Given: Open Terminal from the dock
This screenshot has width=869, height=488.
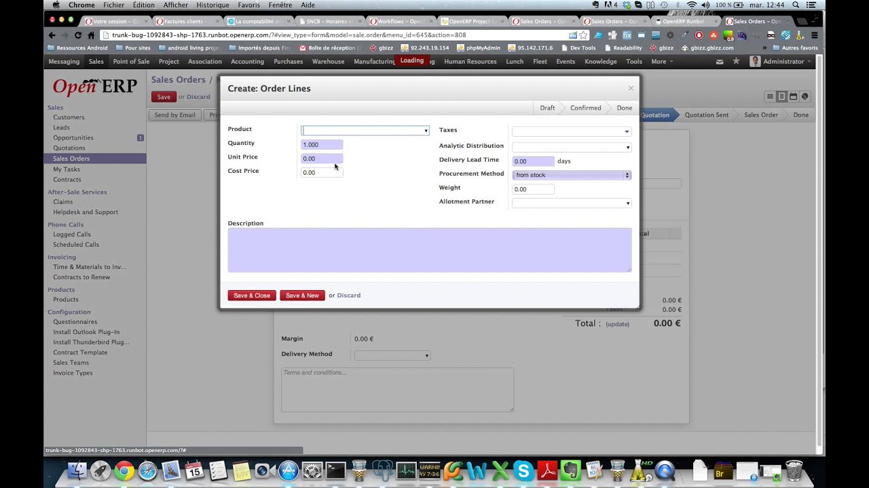Looking at the screenshot, I should click(x=335, y=470).
